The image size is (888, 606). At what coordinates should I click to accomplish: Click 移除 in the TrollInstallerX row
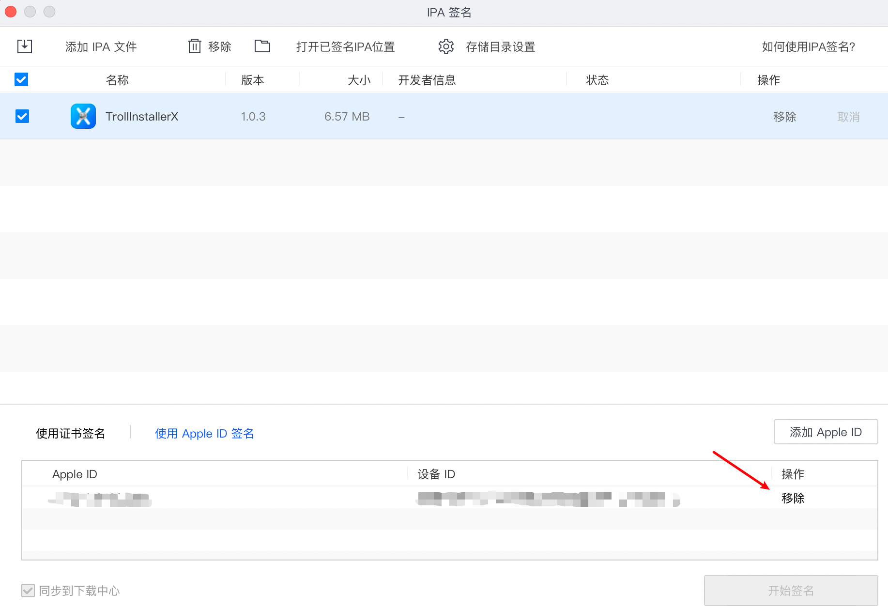[785, 117]
